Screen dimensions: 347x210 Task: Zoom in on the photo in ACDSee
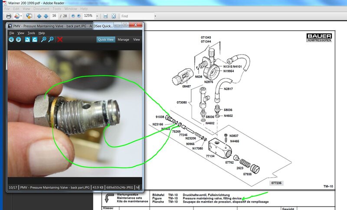pos(44,39)
